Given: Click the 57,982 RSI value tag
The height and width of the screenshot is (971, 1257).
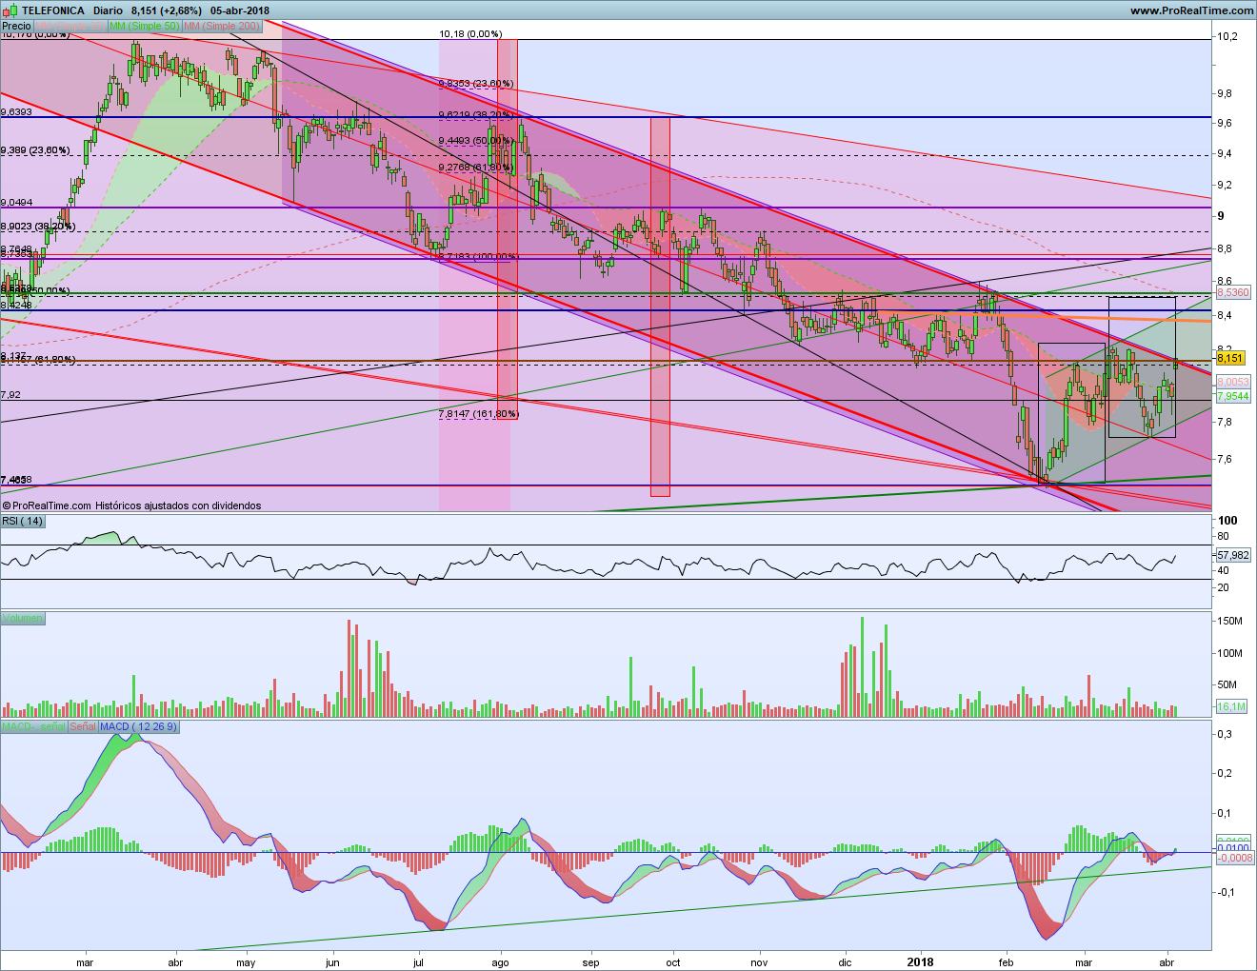Looking at the screenshot, I should tap(1232, 554).
